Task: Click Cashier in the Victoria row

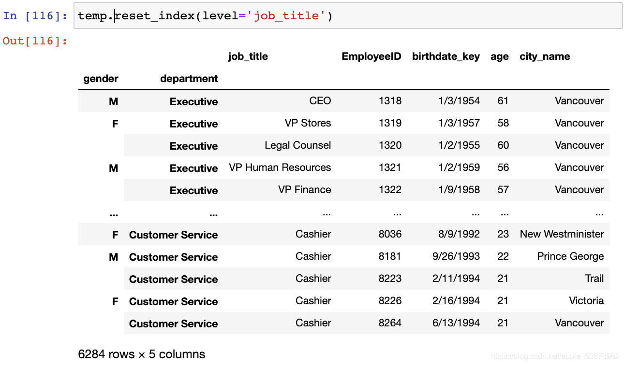Action: click(313, 301)
